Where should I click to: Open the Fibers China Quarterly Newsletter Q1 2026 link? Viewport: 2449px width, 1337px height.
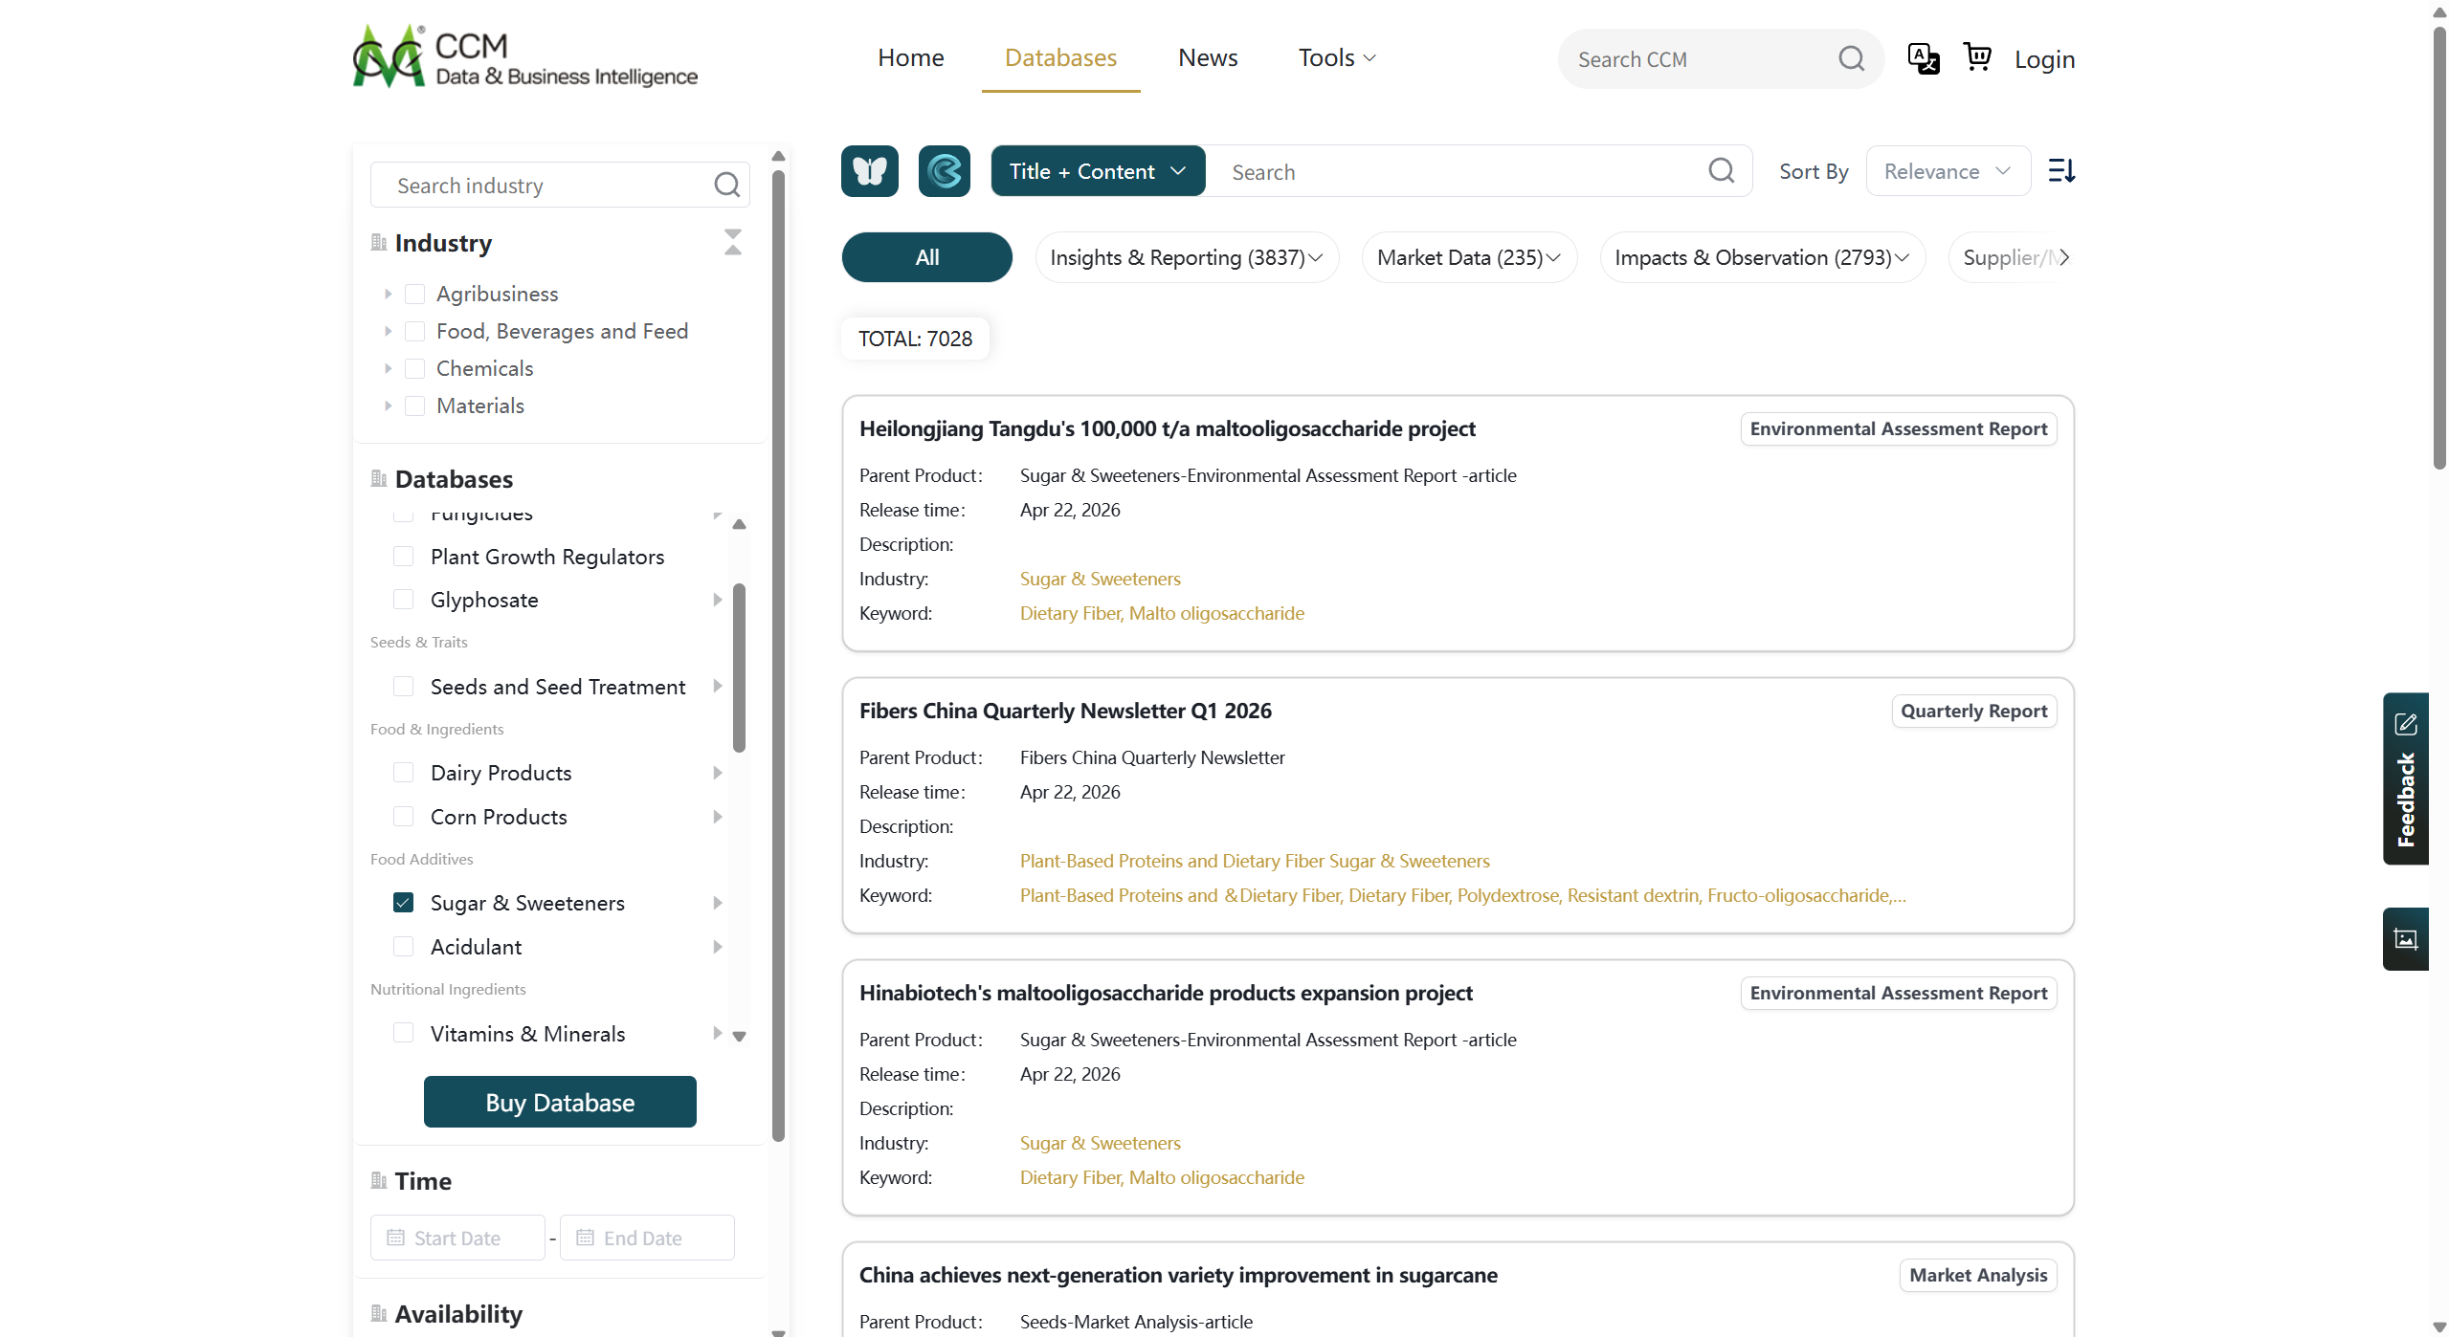[1065, 711]
